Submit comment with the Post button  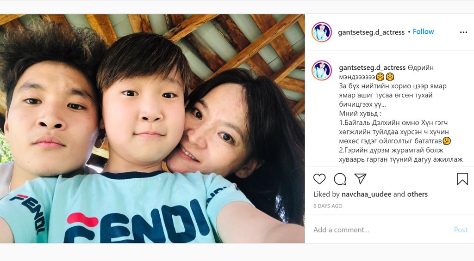tap(461, 230)
